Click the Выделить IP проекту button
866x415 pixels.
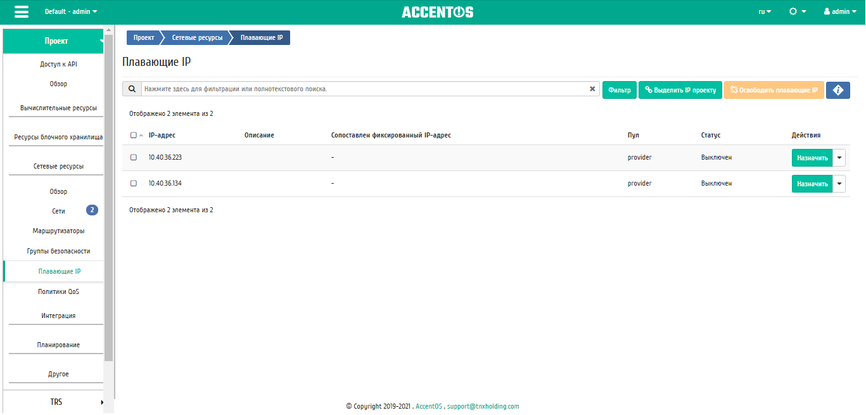click(680, 90)
